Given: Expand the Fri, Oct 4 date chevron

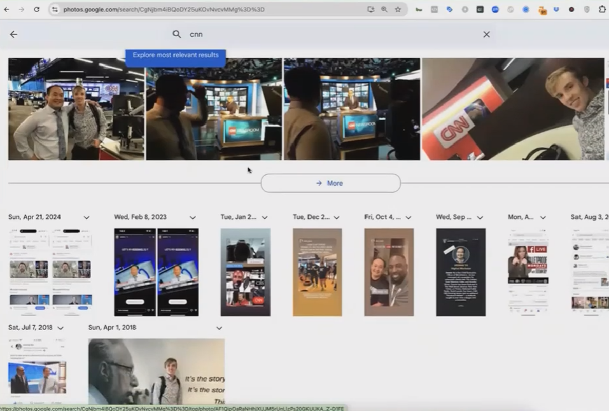Looking at the screenshot, I should [x=408, y=218].
